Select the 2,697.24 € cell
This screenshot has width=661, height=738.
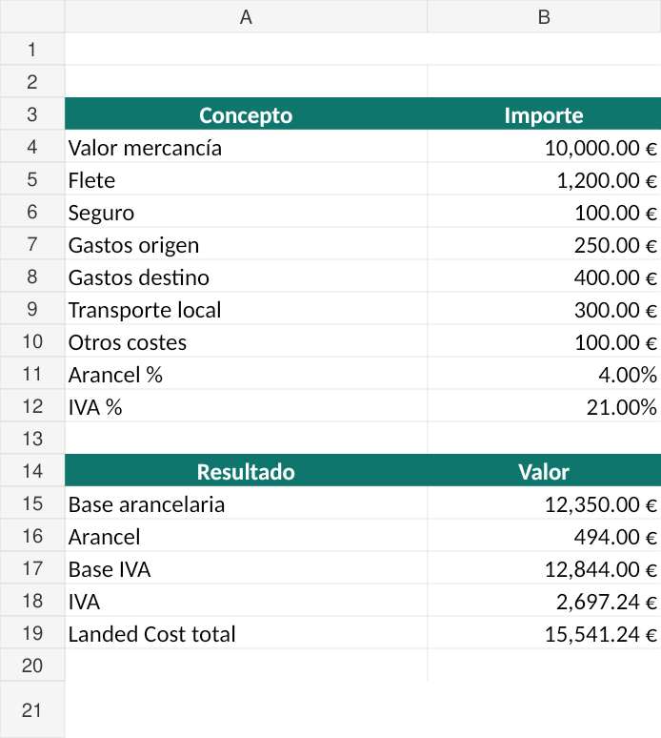tap(544, 601)
